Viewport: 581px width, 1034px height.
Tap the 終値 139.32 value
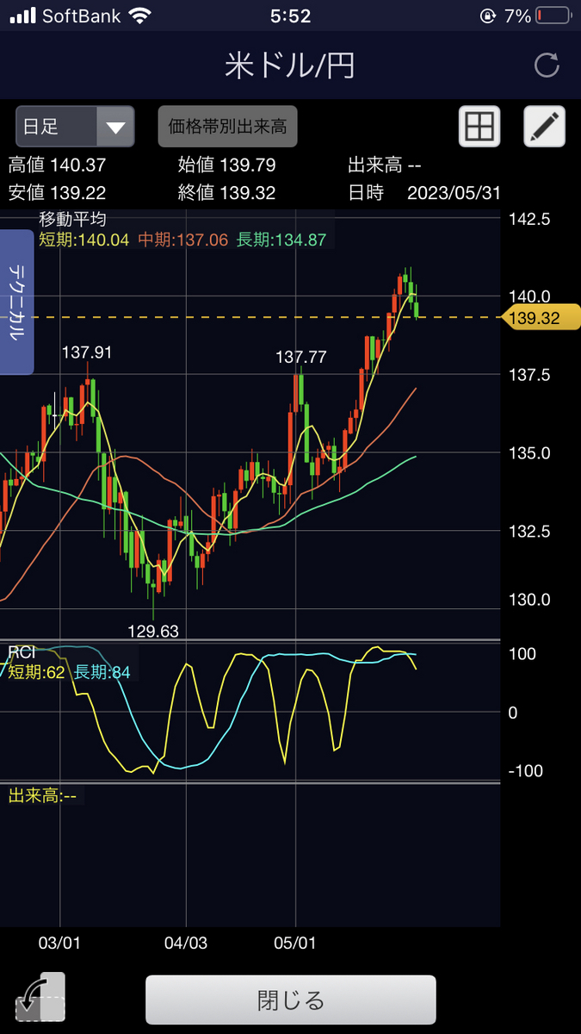tap(227, 192)
